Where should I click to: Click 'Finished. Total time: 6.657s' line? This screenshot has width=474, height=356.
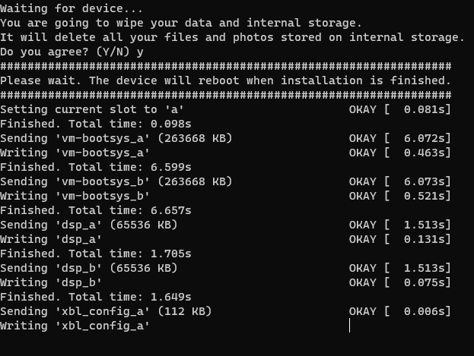coord(96,210)
